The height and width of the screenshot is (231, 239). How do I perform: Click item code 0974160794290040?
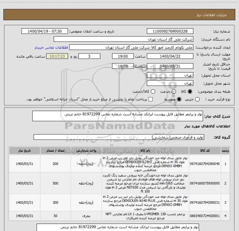click(205, 164)
